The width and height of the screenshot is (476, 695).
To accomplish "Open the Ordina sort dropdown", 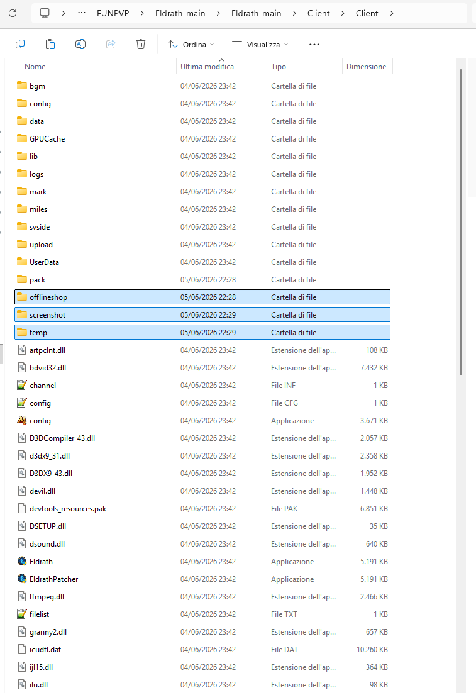I will click(191, 44).
